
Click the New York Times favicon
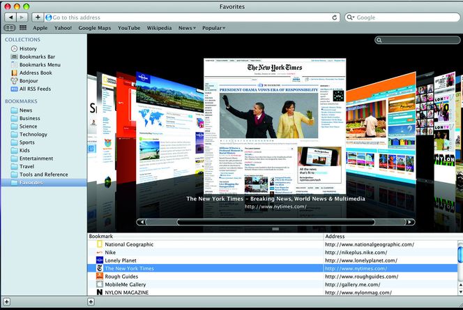(100, 268)
